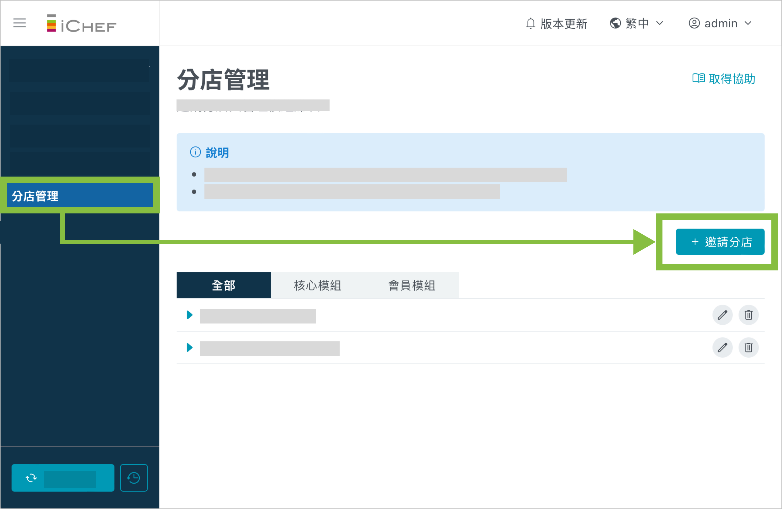Open 版本更新 notifications bell

(530, 24)
